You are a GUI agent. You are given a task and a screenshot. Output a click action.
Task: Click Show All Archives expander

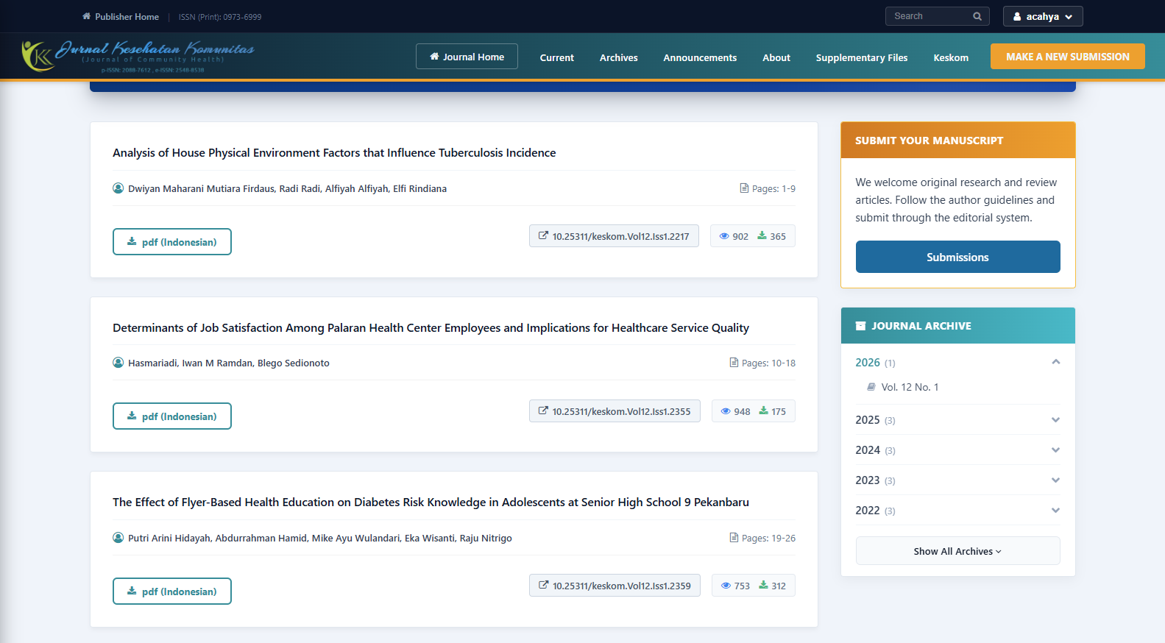[957, 551]
